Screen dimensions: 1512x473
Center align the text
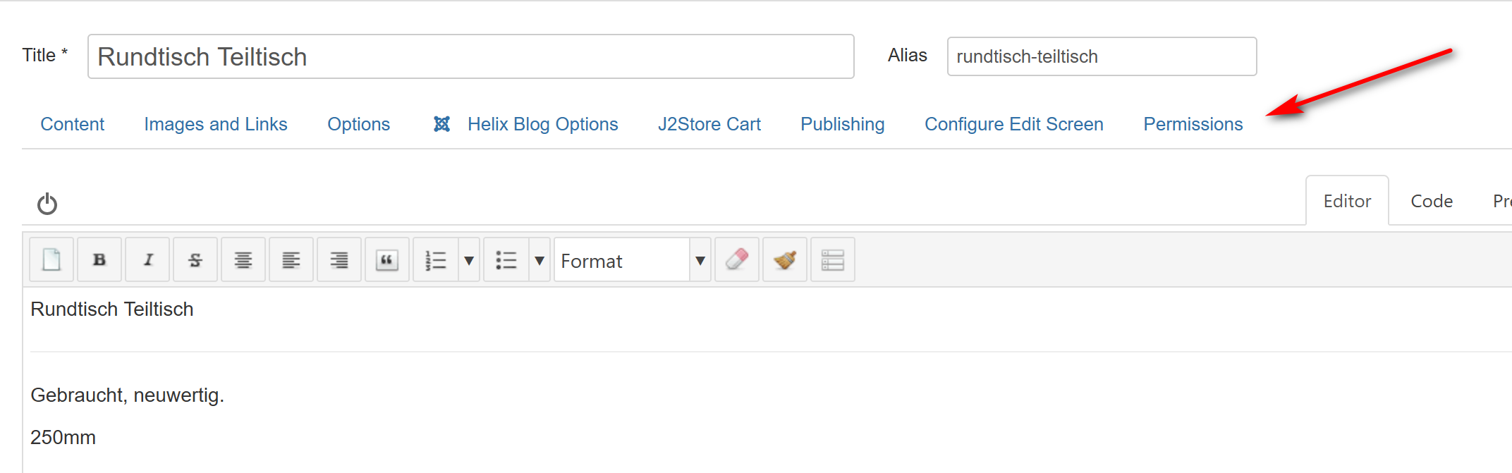243,260
